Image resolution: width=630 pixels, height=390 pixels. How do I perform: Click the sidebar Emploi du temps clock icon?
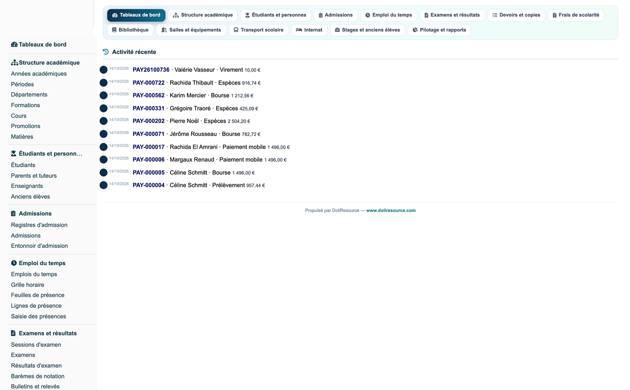[x=14, y=263]
